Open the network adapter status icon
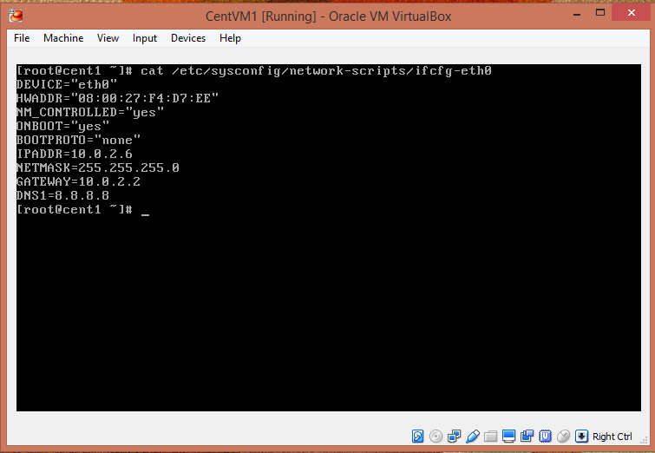Image resolution: width=655 pixels, height=453 pixels. tap(455, 436)
